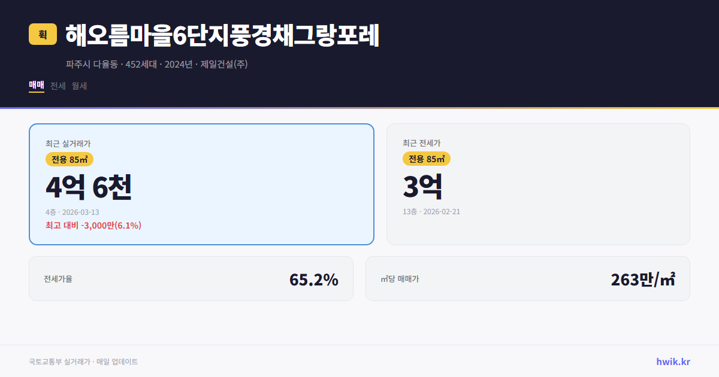The height and width of the screenshot is (377, 719).
Task: Click the 전세가율 65.2% panel
Action: (192, 278)
